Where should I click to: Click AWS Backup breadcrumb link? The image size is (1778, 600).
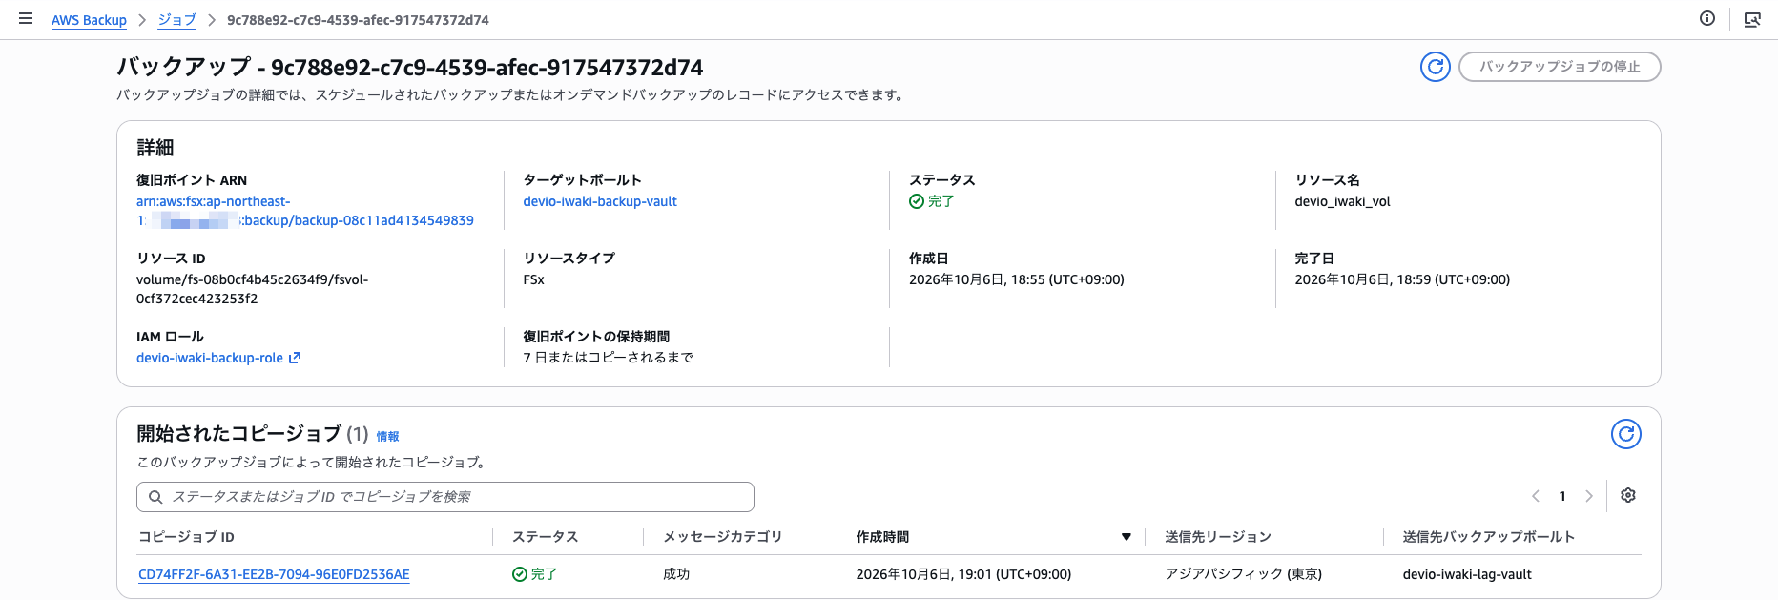(89, 20)
